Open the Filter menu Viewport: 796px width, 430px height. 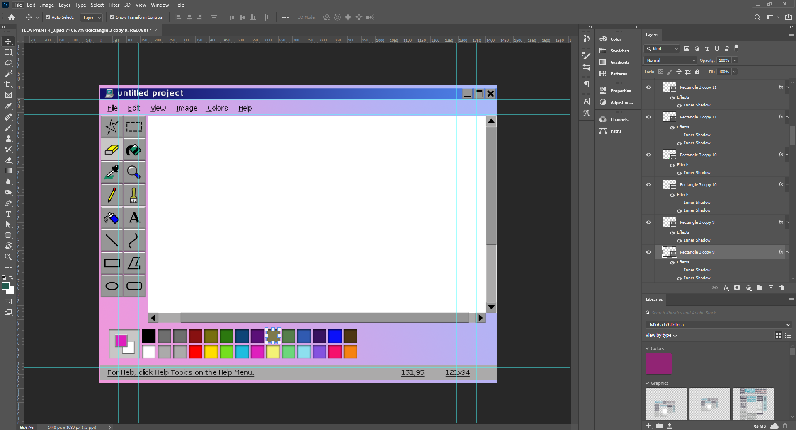114,5
